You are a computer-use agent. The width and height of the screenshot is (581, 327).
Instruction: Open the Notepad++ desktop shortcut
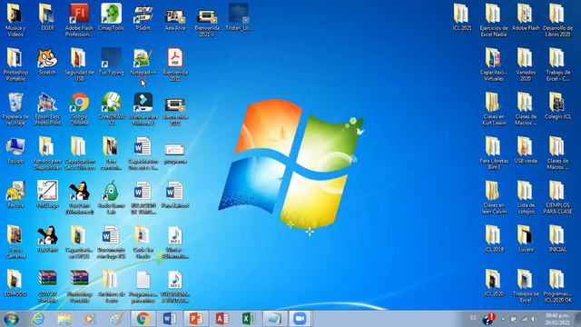pyautogui.click(x=143, y=62)
